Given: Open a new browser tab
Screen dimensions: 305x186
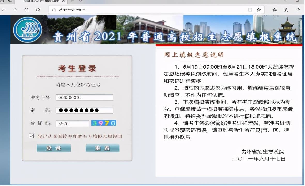Looking at the screenshot, I should pos(72,1).
